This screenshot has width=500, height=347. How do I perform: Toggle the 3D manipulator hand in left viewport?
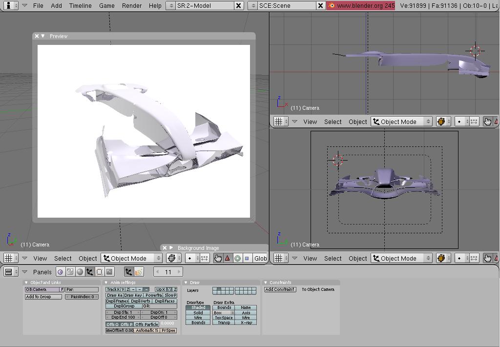218,258
